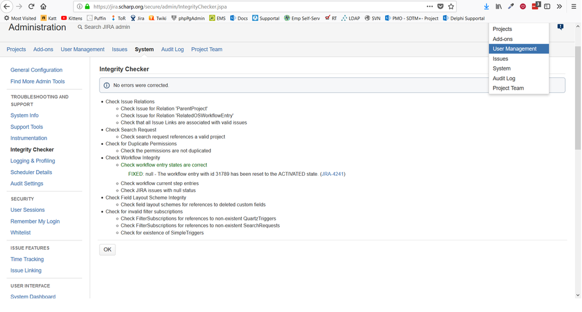Choose System in the dropdown menu

pyautogui.click(x=518, y=68)
